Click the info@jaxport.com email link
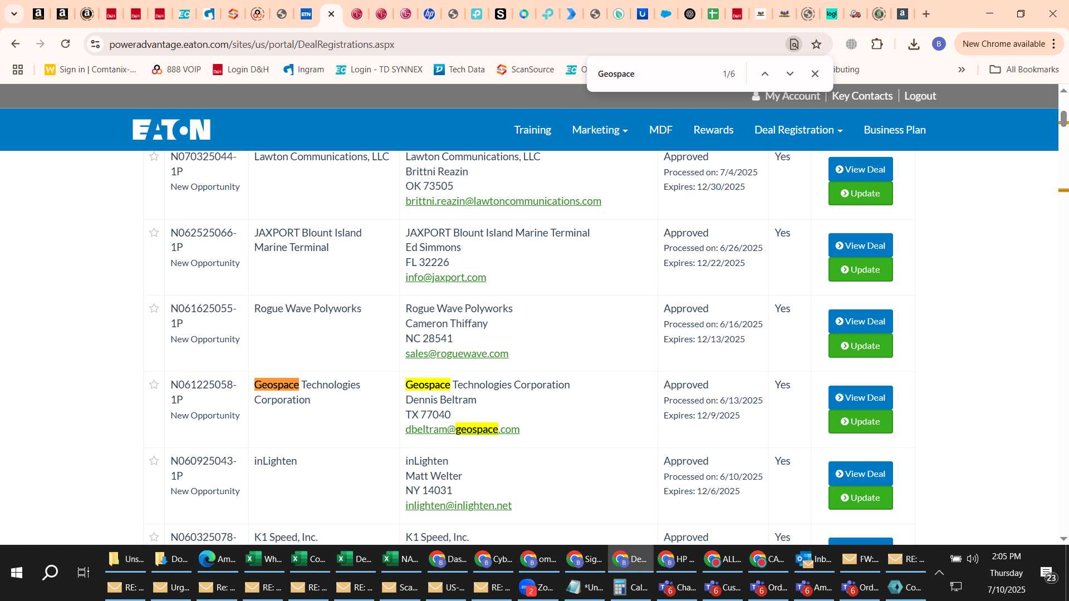 point(445,277)
